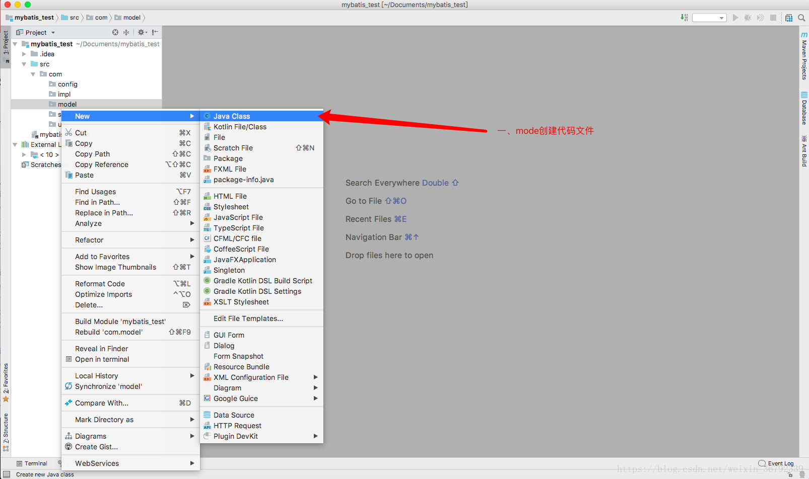Click the Collapse All icon in Project panel
The image size is (809, 479).
point(126,32)
